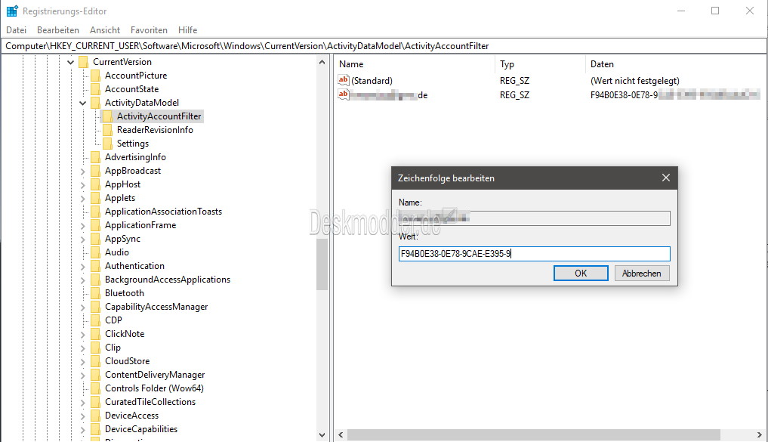The width and height of the screenshot is (768, 442).
Task: Open the Datei menu
Action: point(16,30)
